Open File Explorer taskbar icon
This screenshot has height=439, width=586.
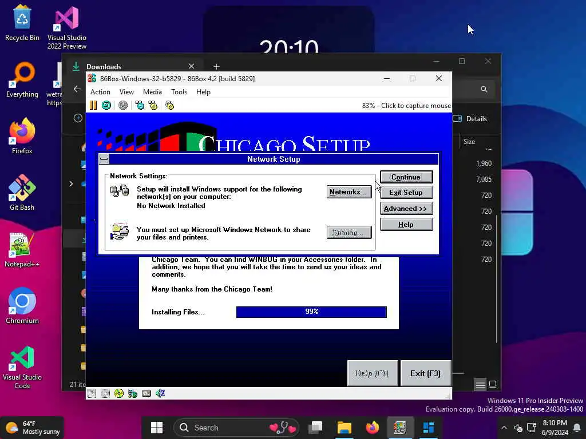344,428
